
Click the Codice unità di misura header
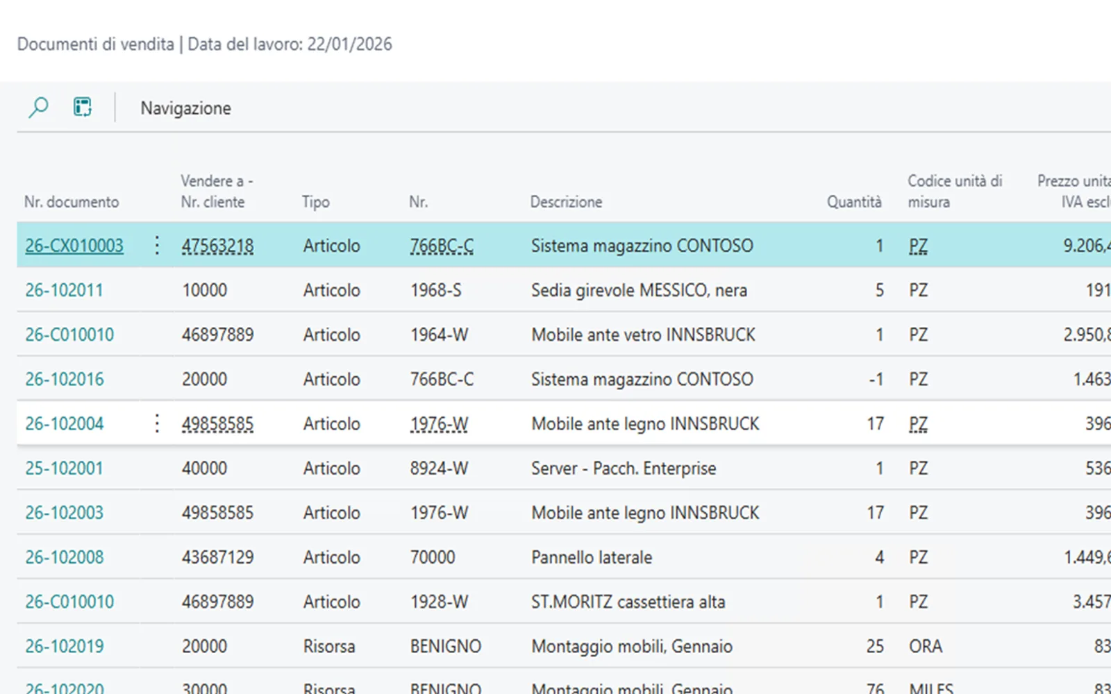(x=955, y=192)
